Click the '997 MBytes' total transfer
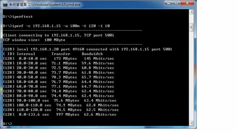The width and height of the screenshot is (238, 134). click(x=68, y=115)
